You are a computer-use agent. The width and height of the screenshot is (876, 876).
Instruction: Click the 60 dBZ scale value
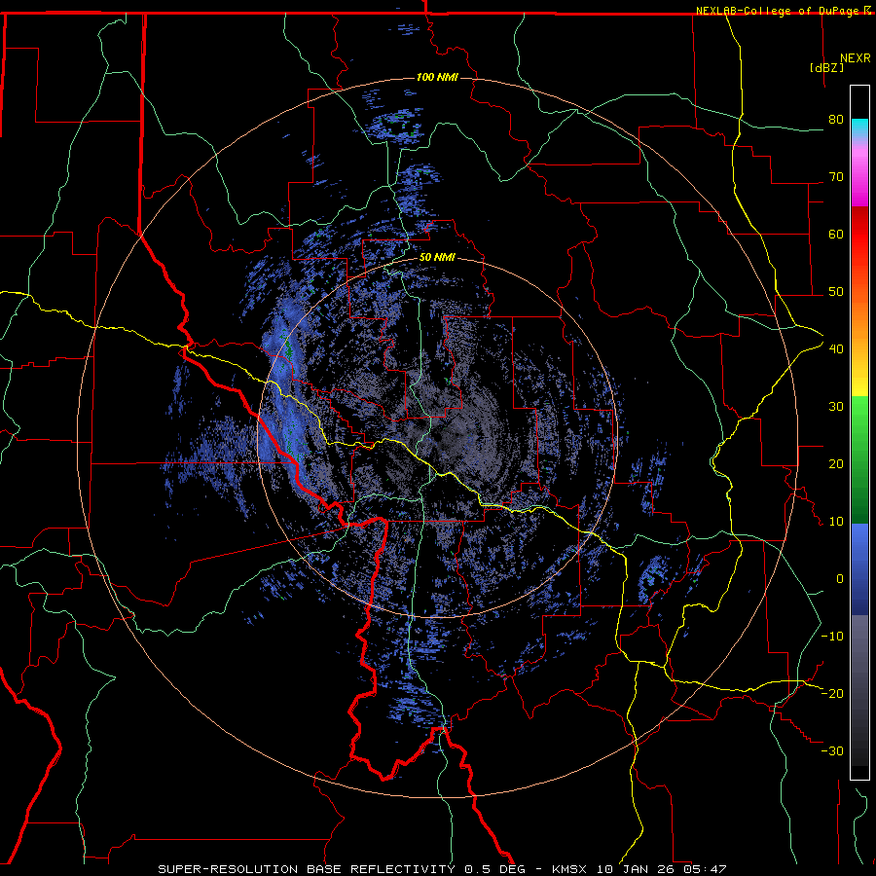[836, 234]
